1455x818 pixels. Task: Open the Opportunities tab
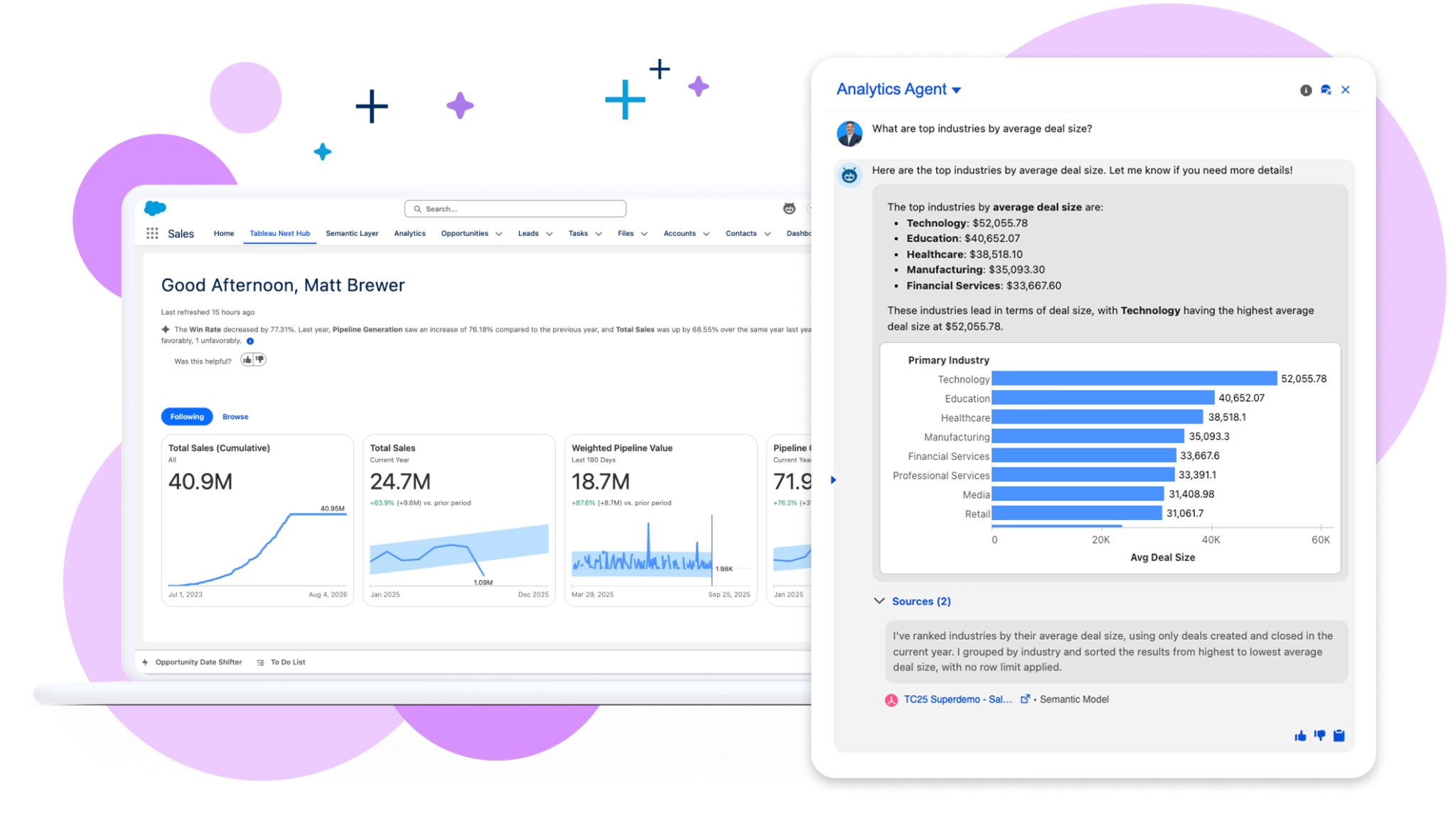[464, 234]
